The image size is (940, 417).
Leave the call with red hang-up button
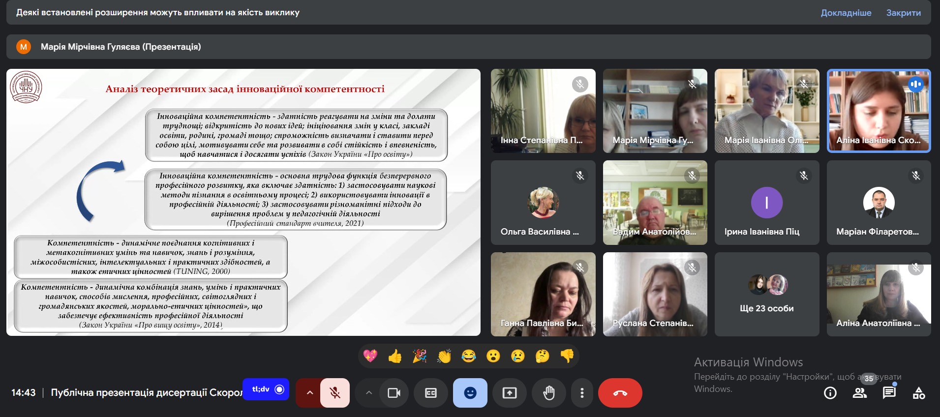(x=620, y=393)
